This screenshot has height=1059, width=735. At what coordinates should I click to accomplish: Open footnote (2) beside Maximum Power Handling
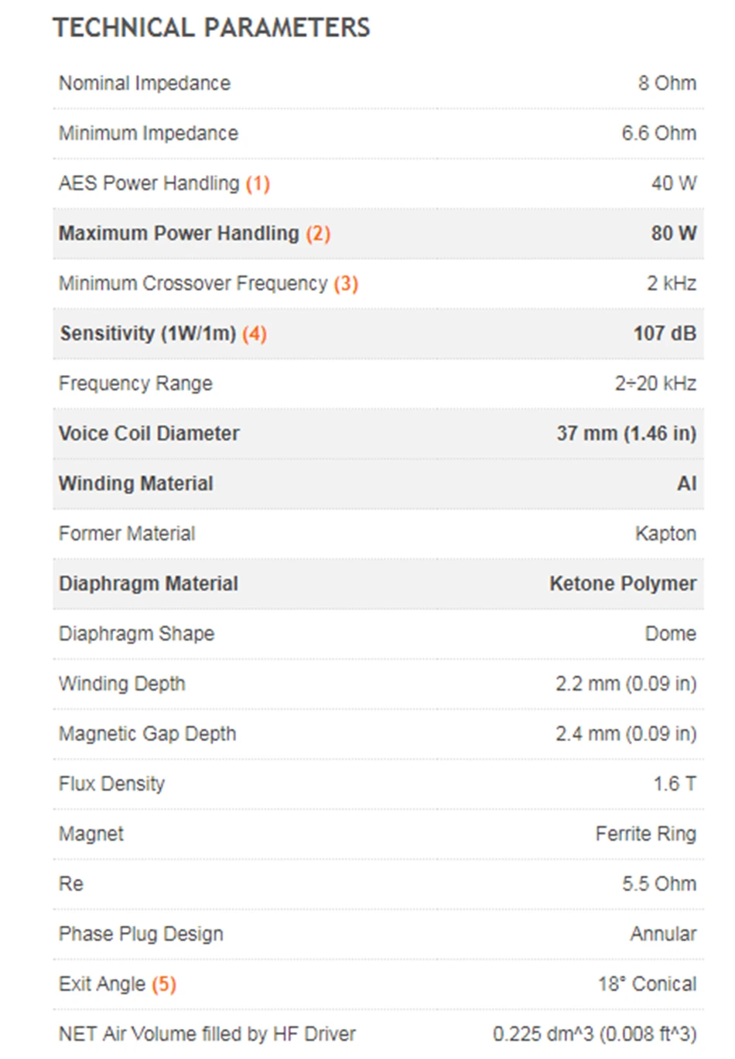318,234
